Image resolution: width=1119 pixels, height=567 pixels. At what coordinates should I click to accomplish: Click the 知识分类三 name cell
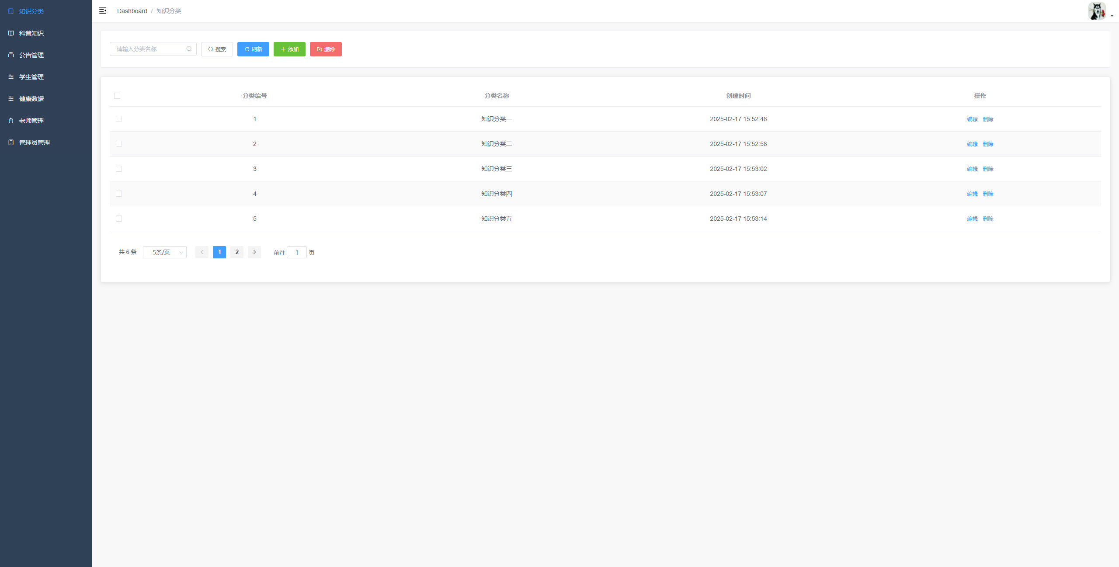[x=497, y=169]
